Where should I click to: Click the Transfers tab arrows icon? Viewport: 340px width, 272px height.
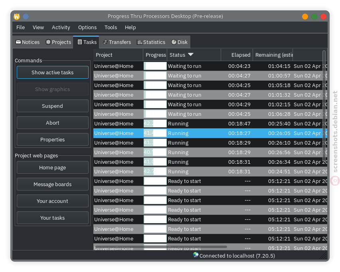point(105,42)
